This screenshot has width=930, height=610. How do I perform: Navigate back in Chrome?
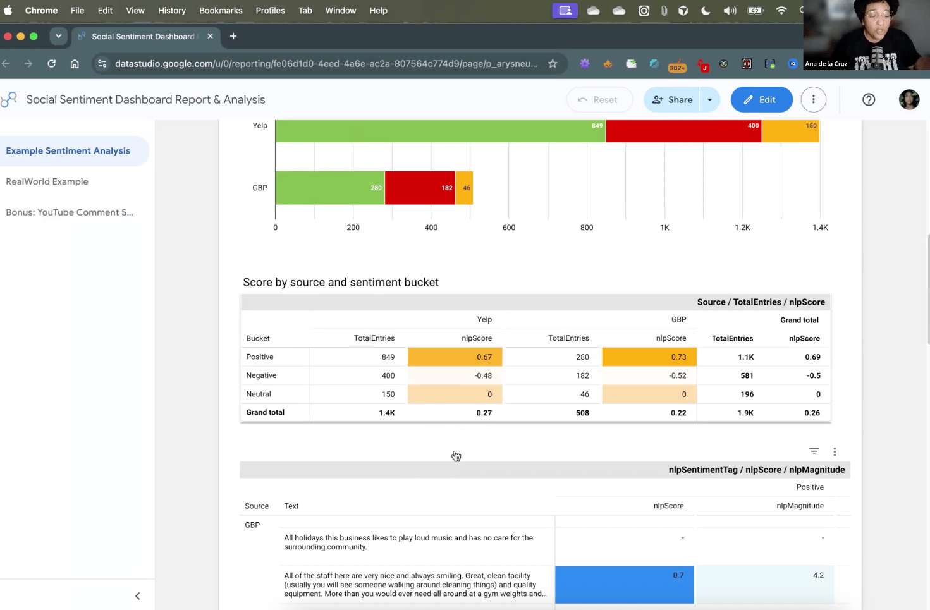[6, 63]
